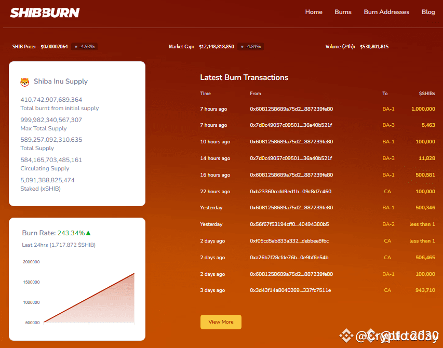This screenshot has height=348, width=443.
Task: Open address 0xf05cd5ab833a332...debbee8fbc
Action: point(289,240)
